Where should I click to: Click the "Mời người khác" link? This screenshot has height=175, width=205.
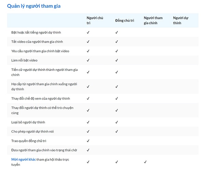23,159
